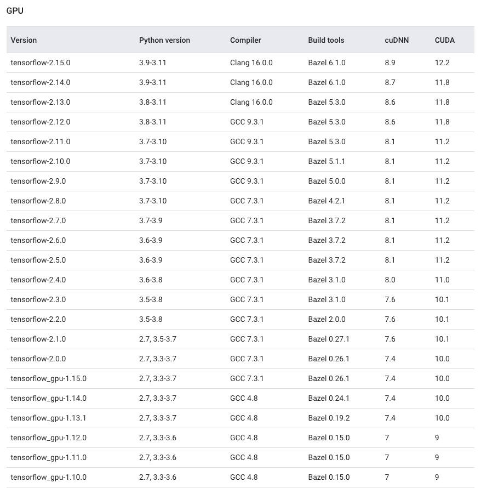Select the tensorflow-2.12.0 version cell
This screenshot has width=481, height=488.
pyautogui.click(x=41, y=122)
